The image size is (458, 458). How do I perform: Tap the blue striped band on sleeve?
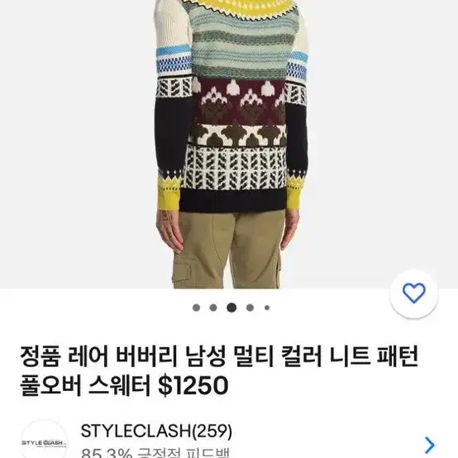174,60
